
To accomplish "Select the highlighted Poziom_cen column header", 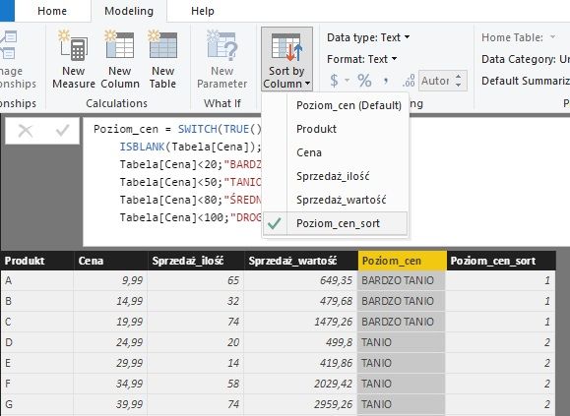I will tap(402, 261).
